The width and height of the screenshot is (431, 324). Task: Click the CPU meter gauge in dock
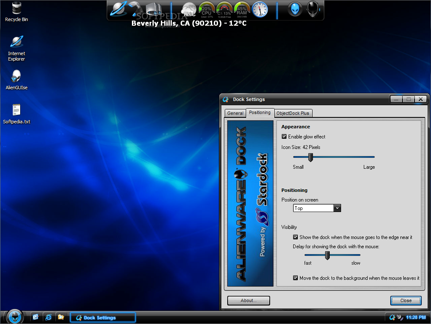(x=207, y=10)
